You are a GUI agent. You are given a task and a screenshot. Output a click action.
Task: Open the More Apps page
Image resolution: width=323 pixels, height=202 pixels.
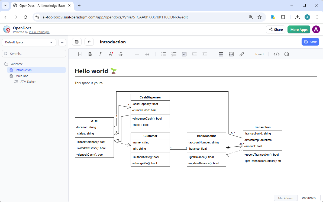click(299, 30)
